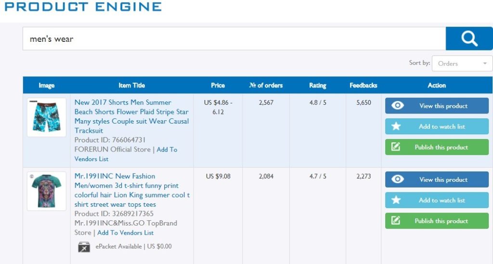493x264 pixels.
Task: Click the star icon in the first row
Action: click(396, 126)
